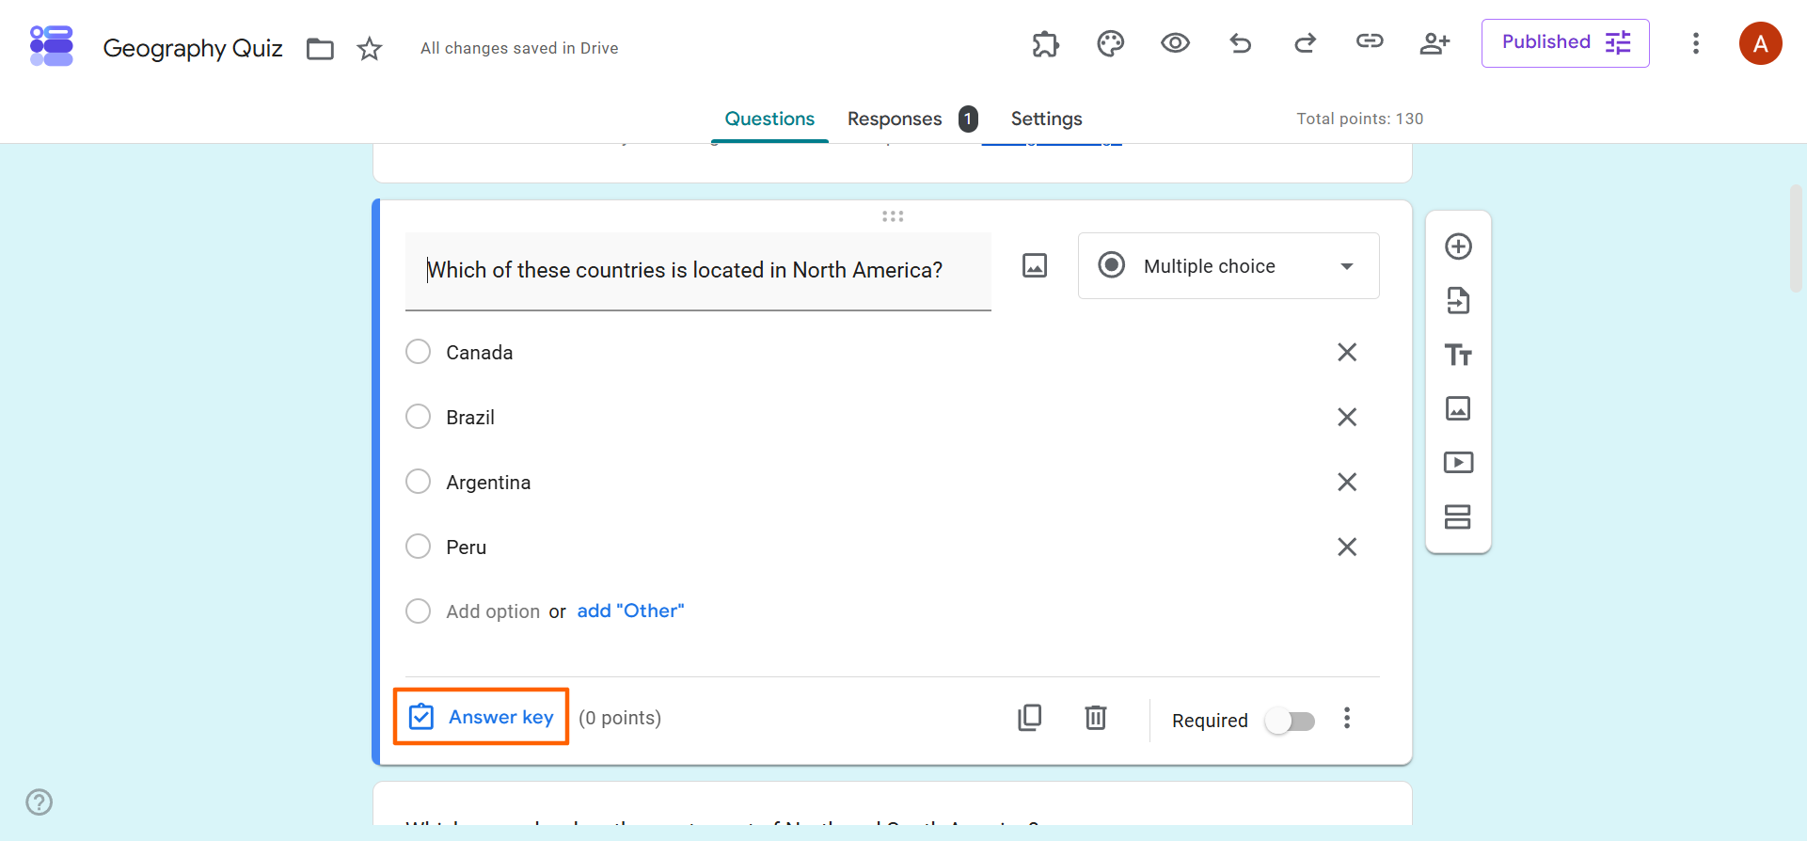The width and height of the screenshot is (1807, 841).
Task: Open question more options menu
Action: tap(1347, 719)
